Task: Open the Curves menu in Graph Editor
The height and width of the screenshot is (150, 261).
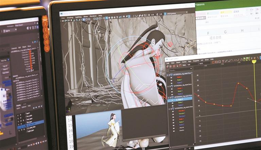Action: point(184,62)
